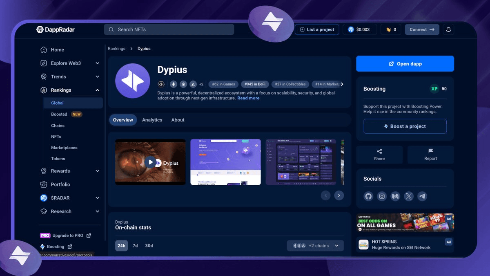Click Boost a project button
The width and height of the screenshot is (490, 276).
coord(405,126)
